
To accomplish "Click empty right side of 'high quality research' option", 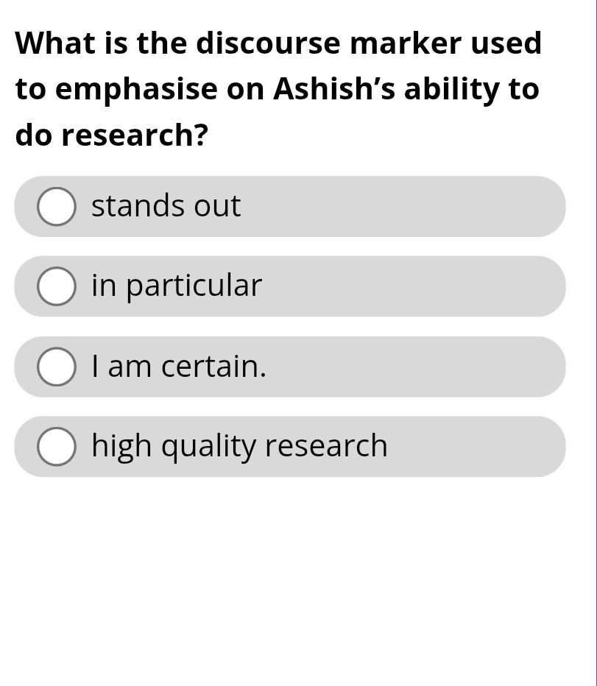I will [x=486, y=447].
